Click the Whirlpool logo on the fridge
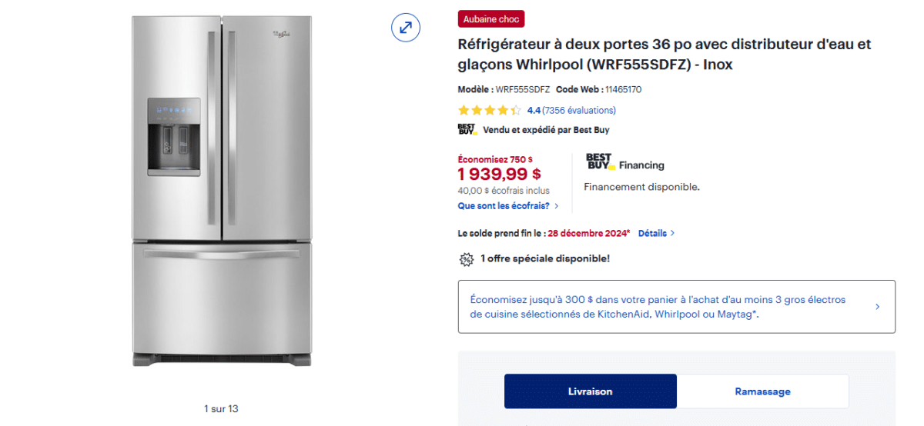Image resolution: width=924 pixels, height=426 pixels. click(283, 36)
